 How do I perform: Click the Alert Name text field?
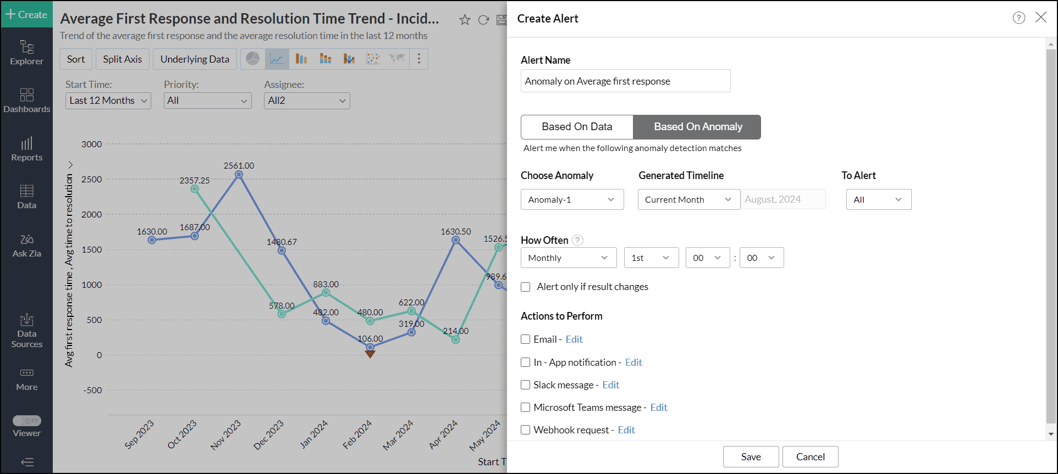[x=625, y=81]
